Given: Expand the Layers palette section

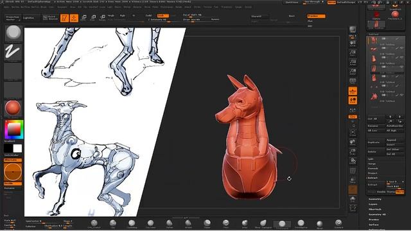Looking at the screenshot, I should click(x=373, y=204).
